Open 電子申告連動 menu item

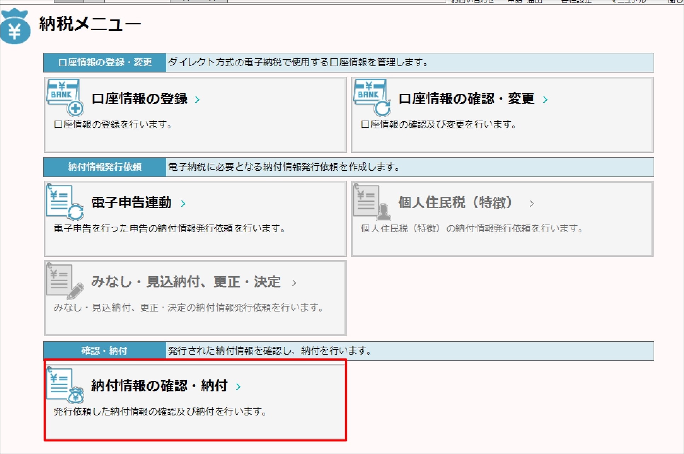click(x=132, y=203)
